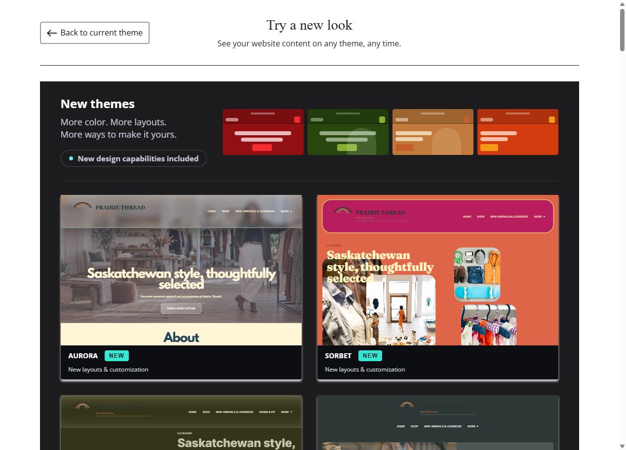Open the olive green theme preview thumbnail
626x450 pixels.
point(181,422)
